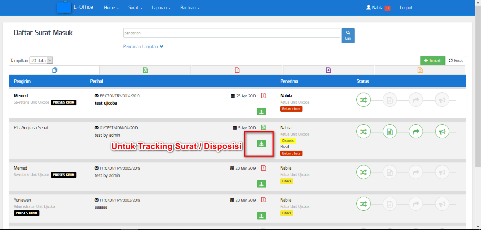The image size is (481, 230).
Task: Click the document status icon on the second row
Action: [390, 131]
